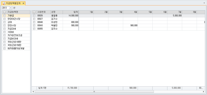Screen dimensions: 207x95
Task: Click the horizontal scrollbar thumb
Action: click(x=94, y=92)
